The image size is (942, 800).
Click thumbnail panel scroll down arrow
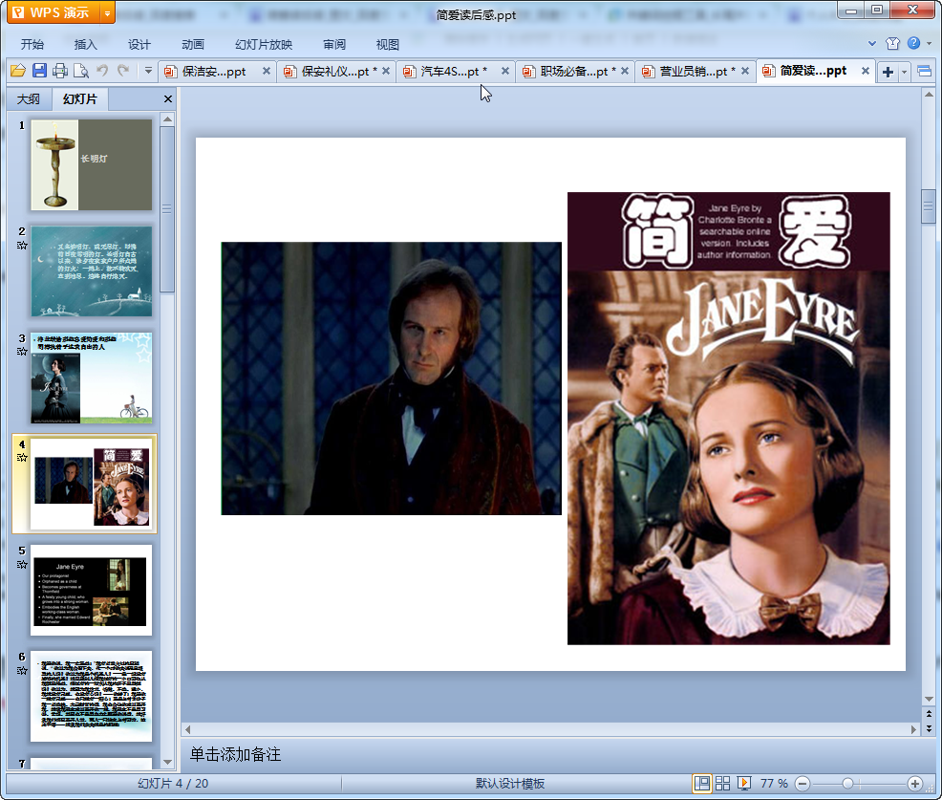click(167, 762)
